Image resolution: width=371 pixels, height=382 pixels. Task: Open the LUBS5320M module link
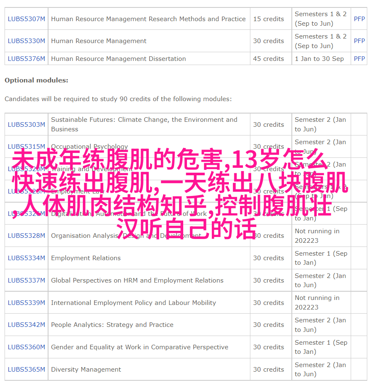coord(27,169)
